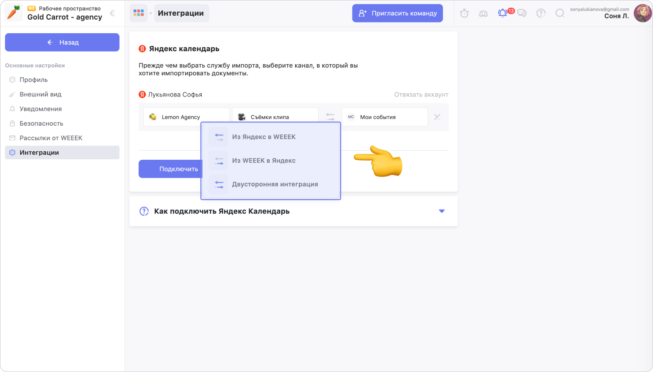653x372 pixels.
Task: Open the Съёмки клипа project dropdown
Action: tap(275, 117)
